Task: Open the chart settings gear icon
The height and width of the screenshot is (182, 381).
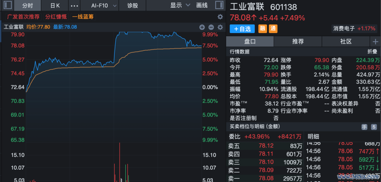Action: pyautogui.click(x=220, y=27)
